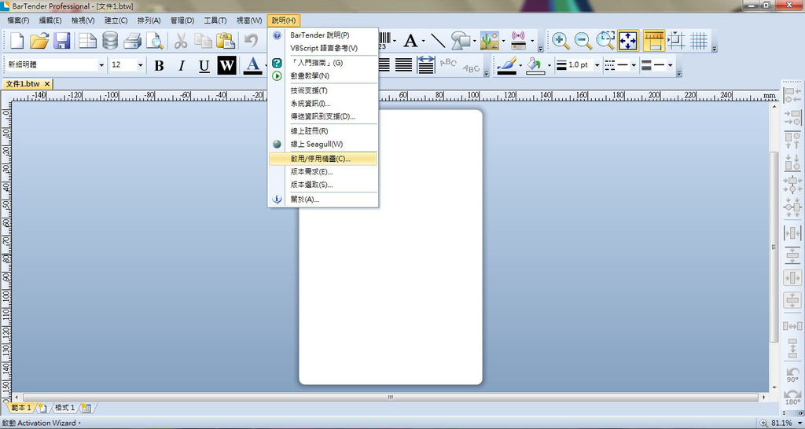This screenshot has height=429, width=805.
Task: Open the font size dropdown
Action: (140, 65)
